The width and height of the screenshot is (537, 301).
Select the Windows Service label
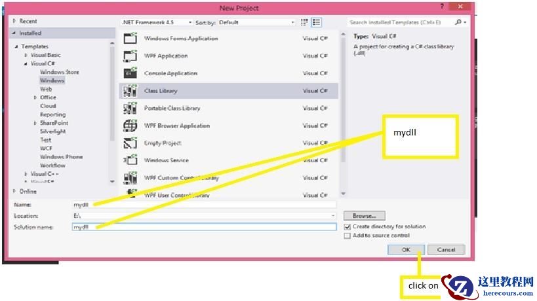tap(167, 160)
